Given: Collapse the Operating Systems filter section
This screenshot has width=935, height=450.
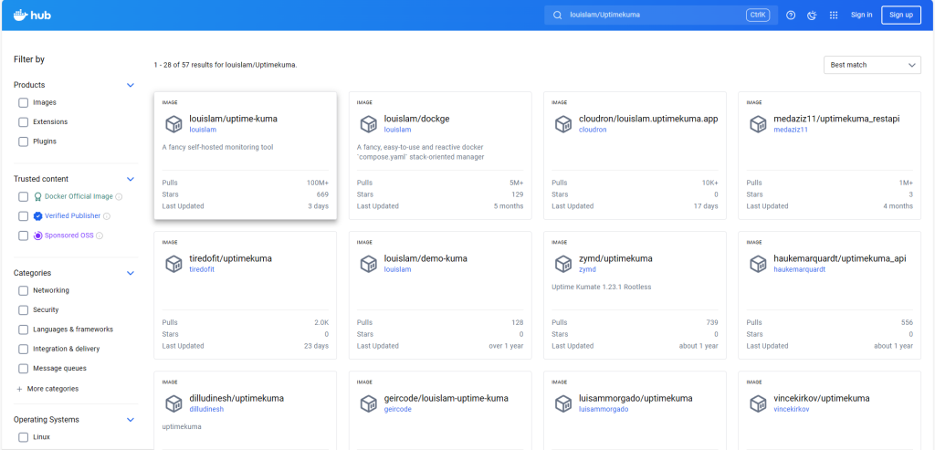Looking at the screenshot, I should pos(130,420).
